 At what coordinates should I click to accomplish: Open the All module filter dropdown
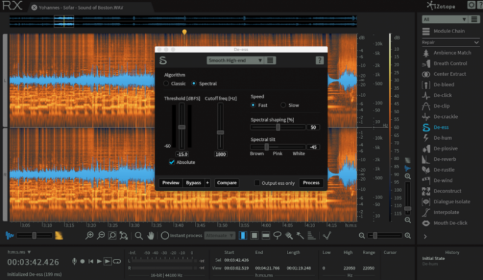pyautogui.click(x=444, y=19)
